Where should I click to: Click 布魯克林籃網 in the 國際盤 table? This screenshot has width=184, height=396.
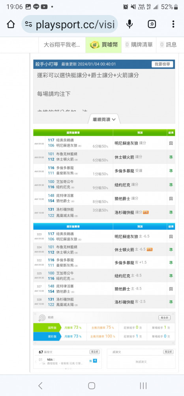(67, 154)
